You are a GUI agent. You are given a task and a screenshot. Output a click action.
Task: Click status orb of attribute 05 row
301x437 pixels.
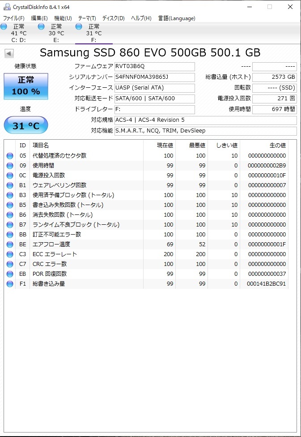tap(10, 156)
